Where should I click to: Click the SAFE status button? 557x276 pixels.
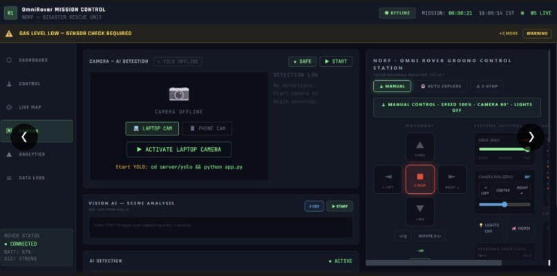[302, 61]
